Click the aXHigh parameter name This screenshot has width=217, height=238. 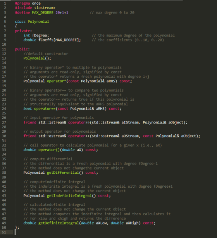click(132, 223)
